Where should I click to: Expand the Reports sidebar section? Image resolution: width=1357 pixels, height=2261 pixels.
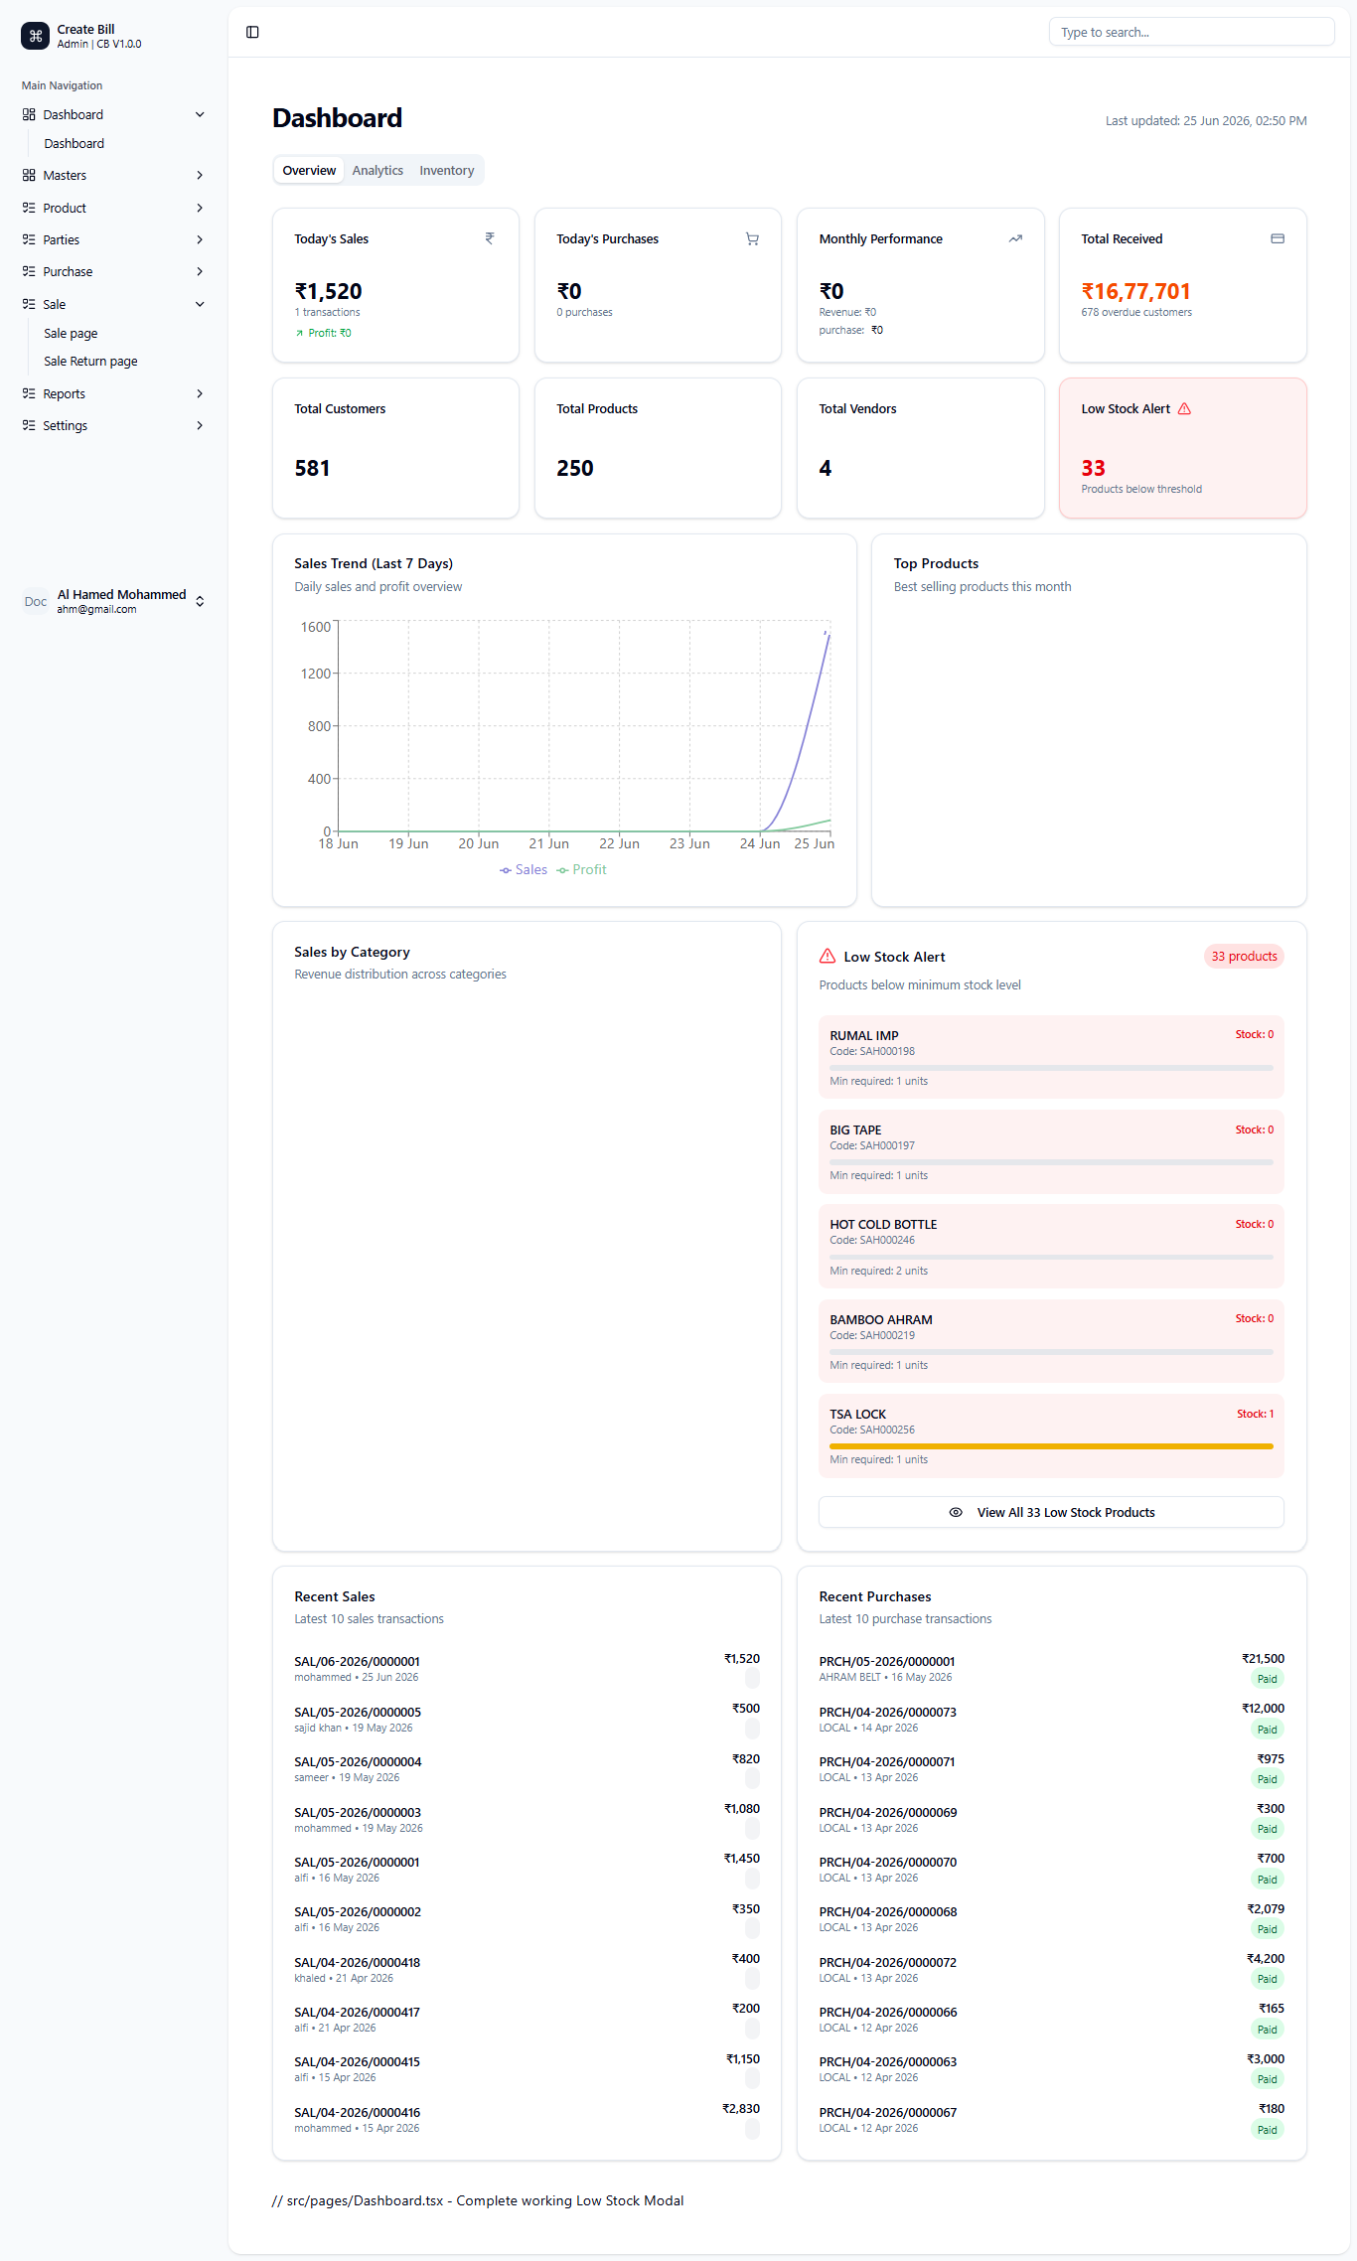click(200, 393)
